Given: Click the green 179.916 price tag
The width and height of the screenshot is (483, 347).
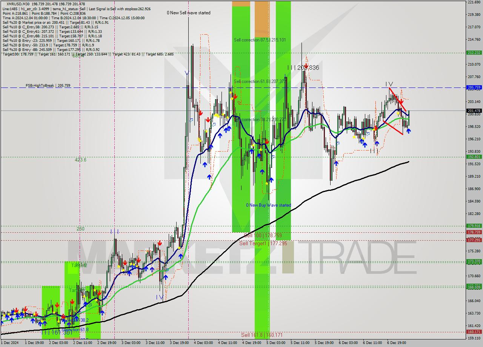Looking at the screenshot, I should (474, 226).
